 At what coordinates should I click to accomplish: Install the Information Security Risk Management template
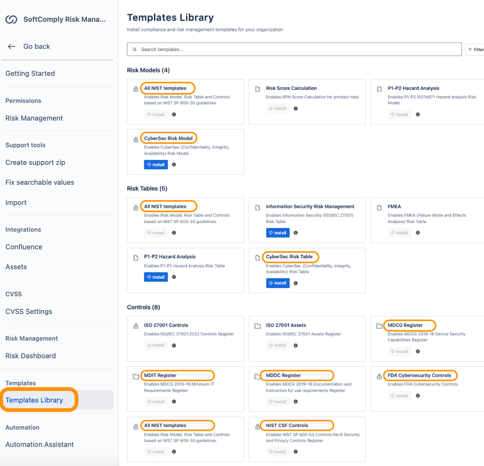click(x=277, y=233)
